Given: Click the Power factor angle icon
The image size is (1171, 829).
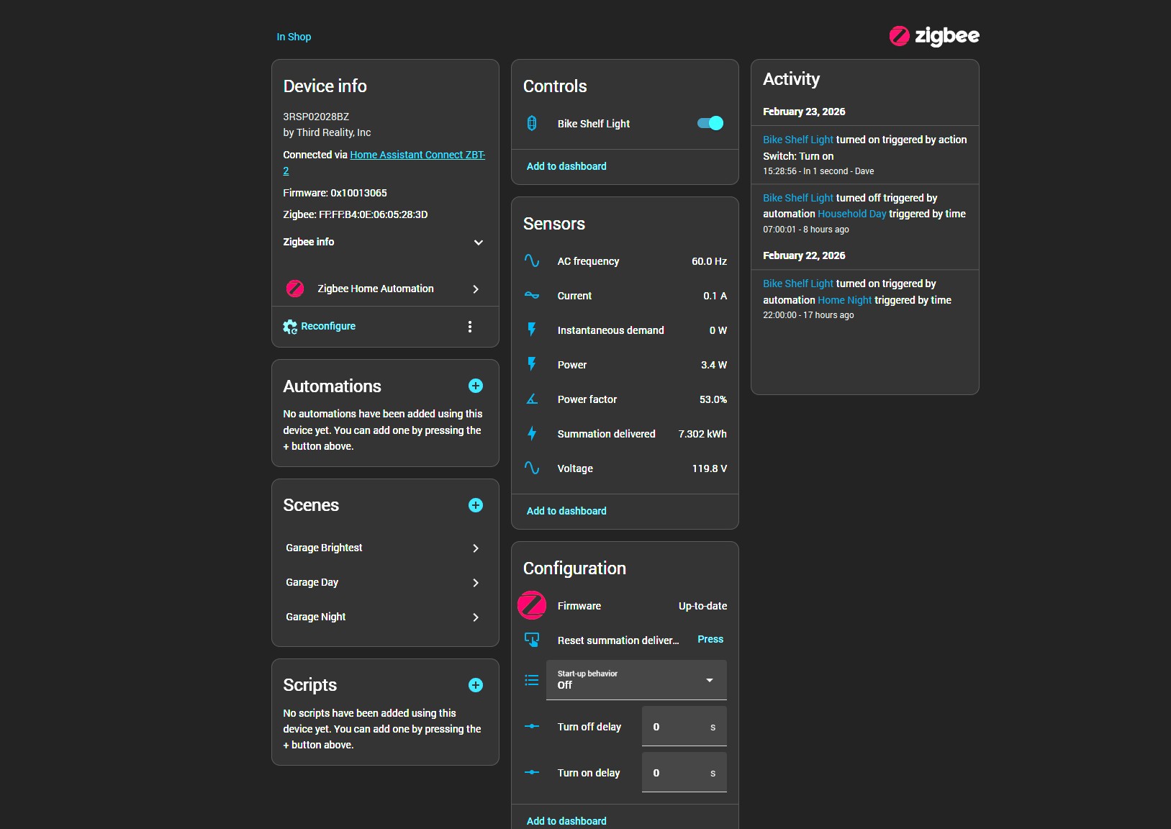Looking at the screenshot, I should (532, 399).
